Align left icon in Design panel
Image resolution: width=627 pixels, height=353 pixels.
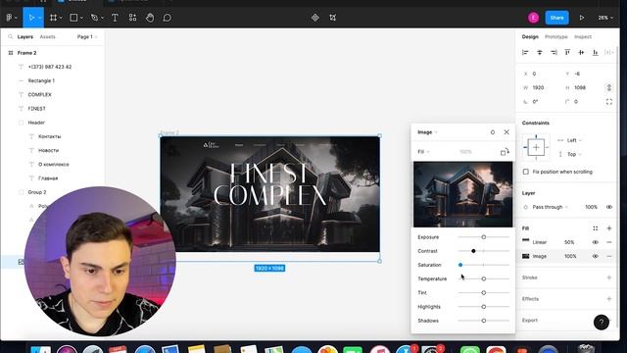(525, 52)
